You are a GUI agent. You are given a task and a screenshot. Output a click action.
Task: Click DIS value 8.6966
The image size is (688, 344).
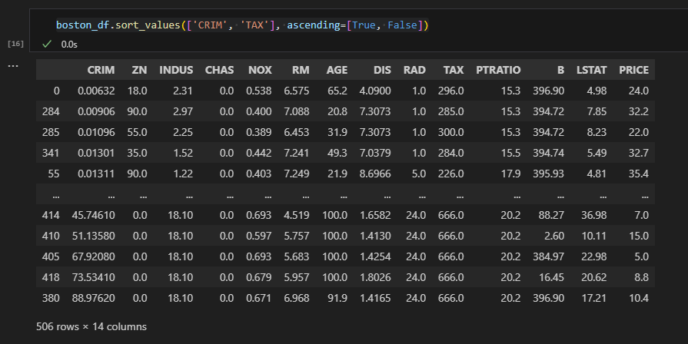(x=375, y=174)
